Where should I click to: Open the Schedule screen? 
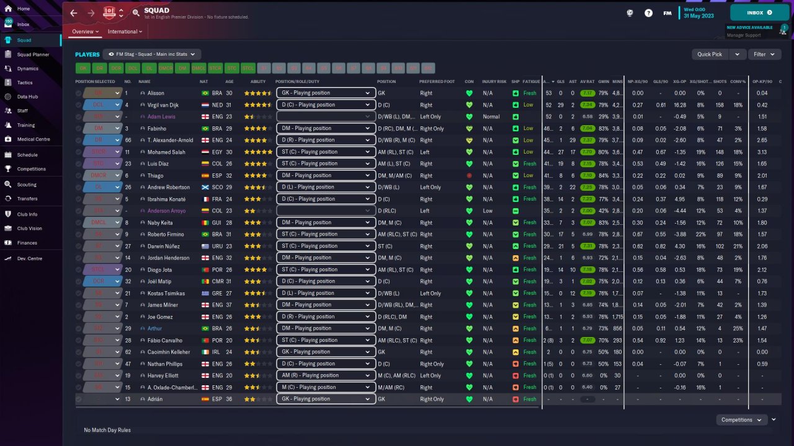[27, 155]
